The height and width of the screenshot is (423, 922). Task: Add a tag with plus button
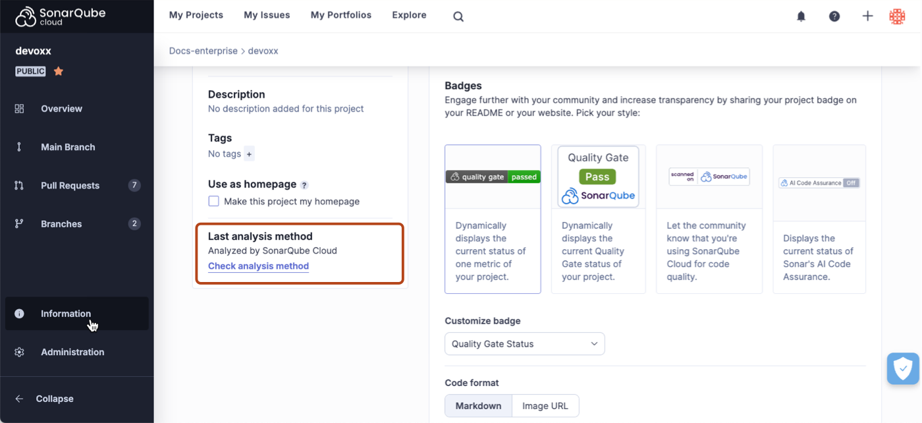[x=249, y=154]
